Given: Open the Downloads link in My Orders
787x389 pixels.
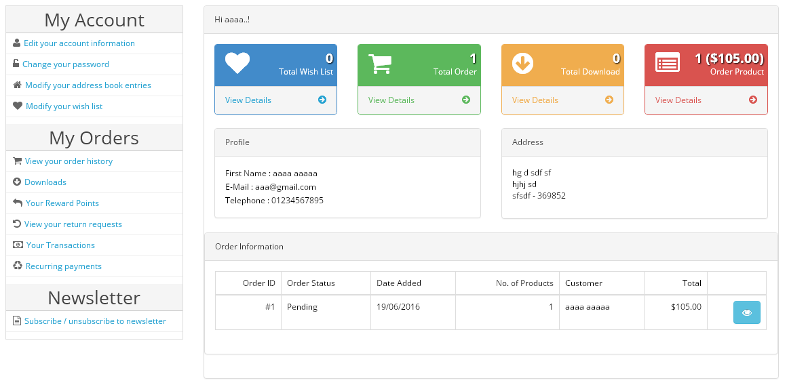Looking at the screenshot, I should point(45,182).
